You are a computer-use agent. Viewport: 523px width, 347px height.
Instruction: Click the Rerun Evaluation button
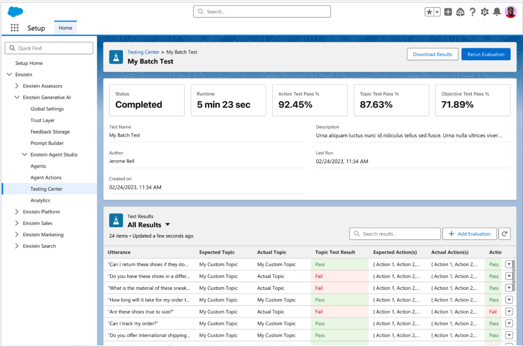tap(486, 54)
